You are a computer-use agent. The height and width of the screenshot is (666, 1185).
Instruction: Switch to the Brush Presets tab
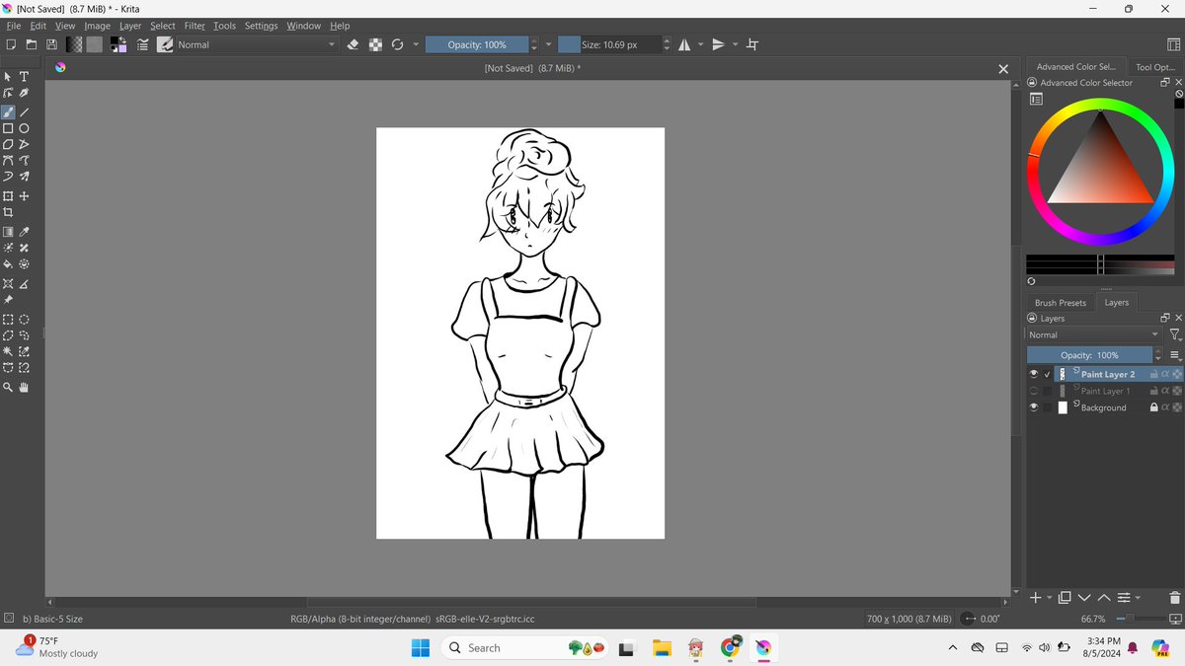(1061, 303)
